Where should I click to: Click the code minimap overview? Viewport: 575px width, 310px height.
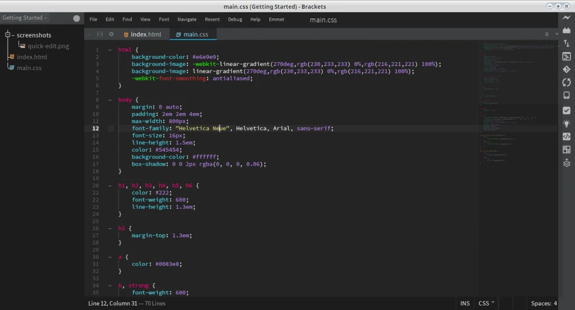pyautogui.click(x=518, y=102)
